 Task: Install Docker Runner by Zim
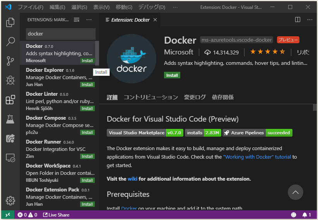pyautogui.click(x=87, y=156)
